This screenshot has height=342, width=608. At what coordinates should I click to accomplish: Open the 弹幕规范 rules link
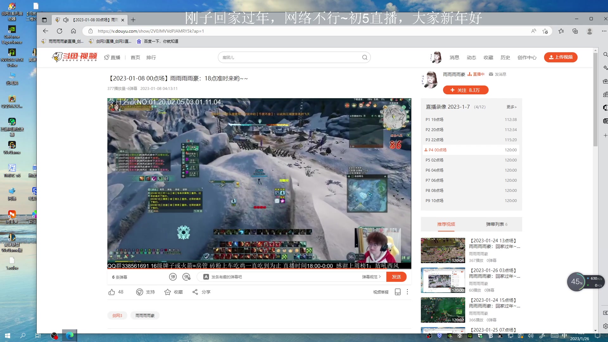[371, 277]
